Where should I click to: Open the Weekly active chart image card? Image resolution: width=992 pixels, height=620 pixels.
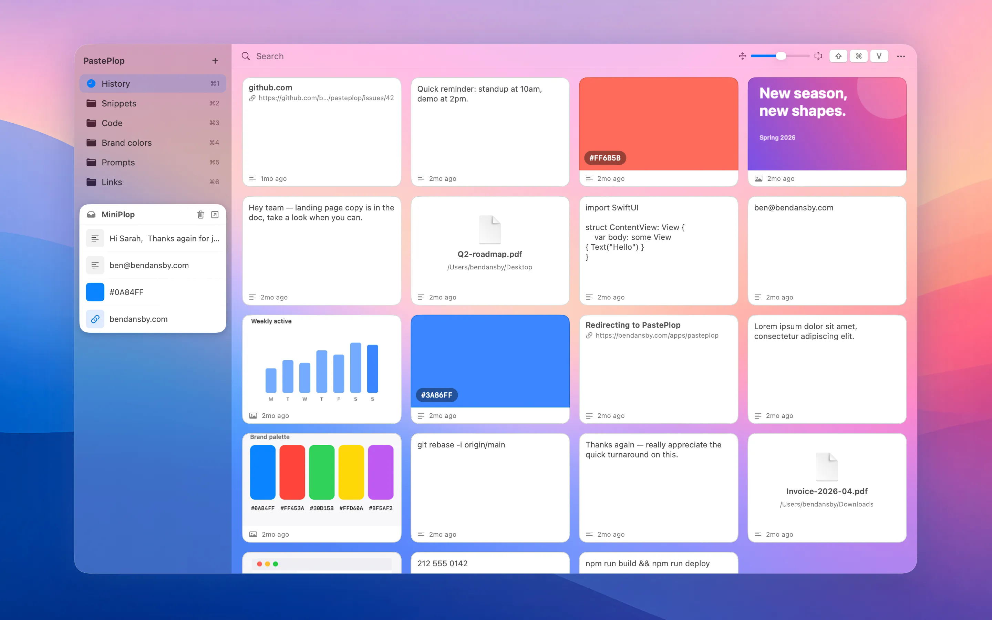(322, 369)
